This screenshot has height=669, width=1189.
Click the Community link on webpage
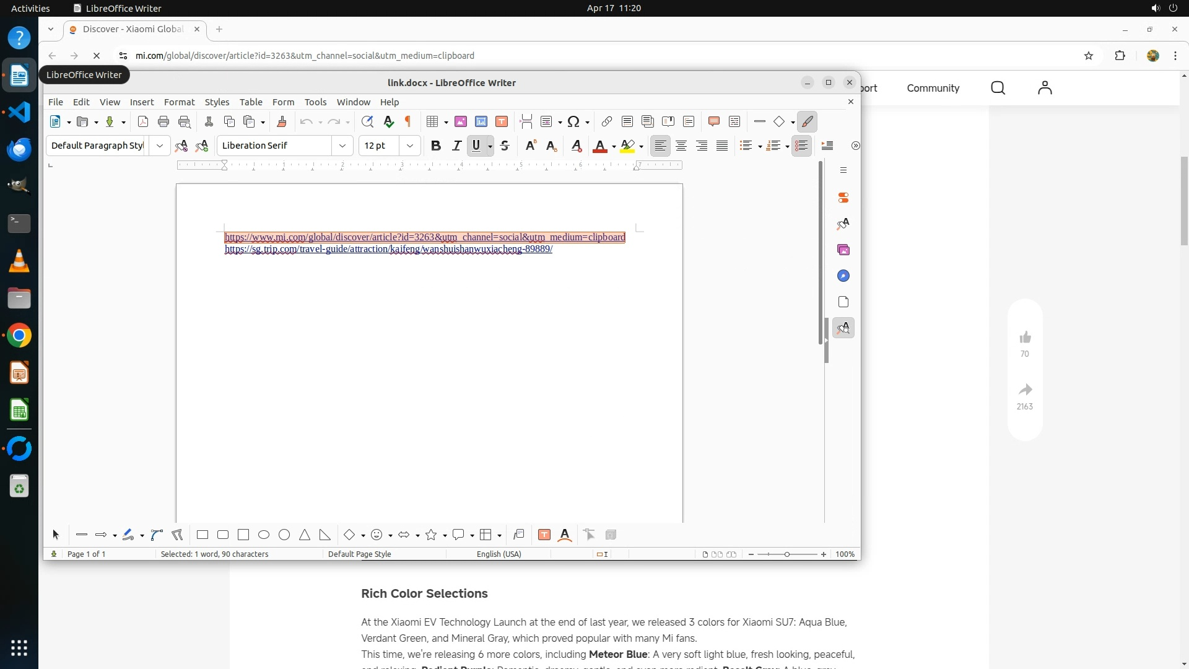(x=933, y=88)
